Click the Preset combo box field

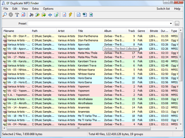tap(100, 23)
